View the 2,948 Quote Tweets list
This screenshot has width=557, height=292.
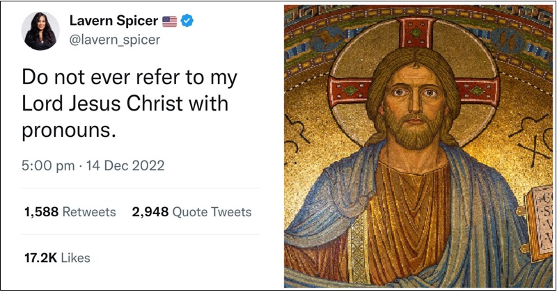click(191, 212)
